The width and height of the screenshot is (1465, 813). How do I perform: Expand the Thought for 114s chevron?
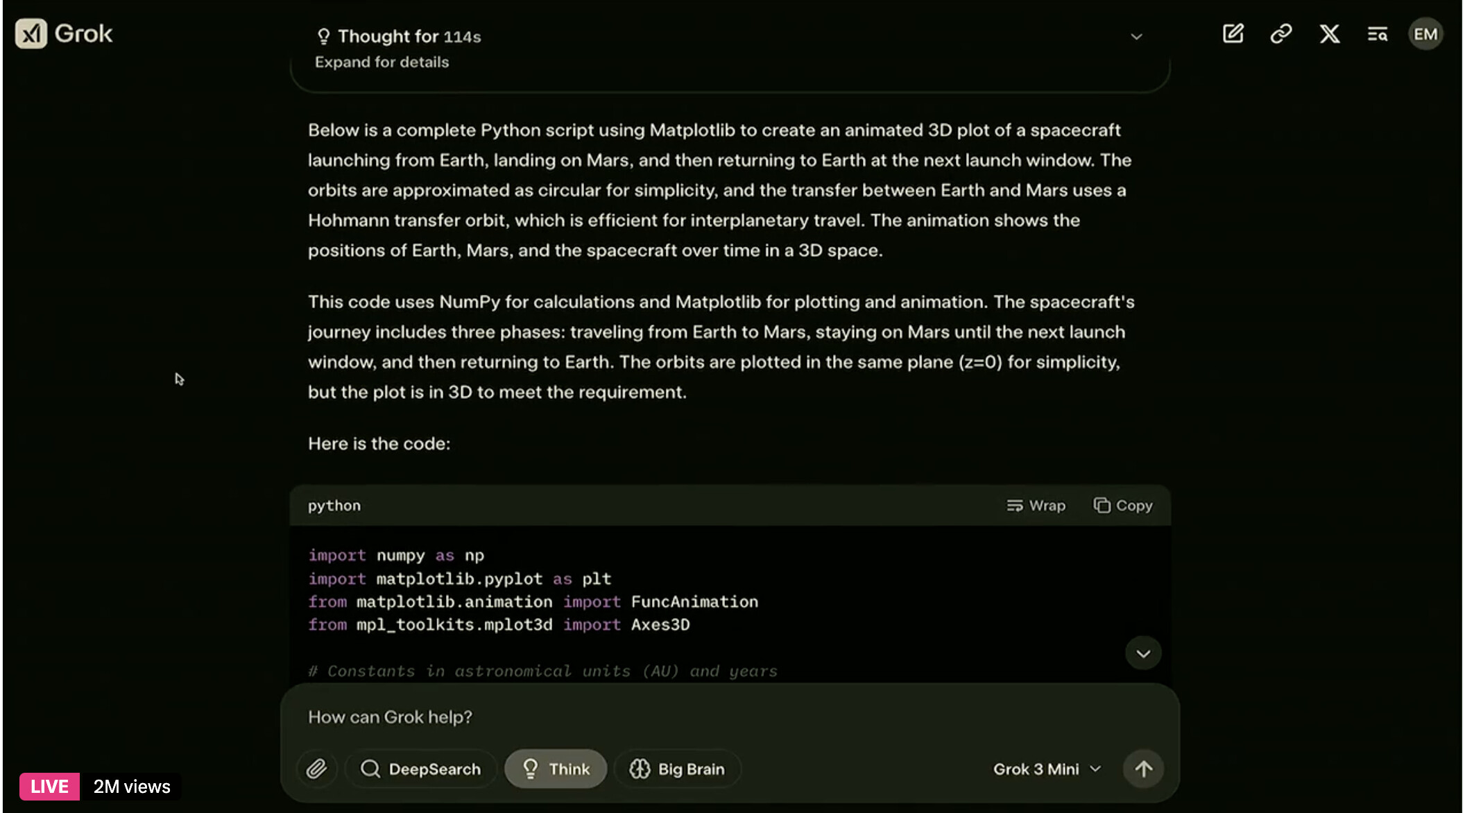1136,36
